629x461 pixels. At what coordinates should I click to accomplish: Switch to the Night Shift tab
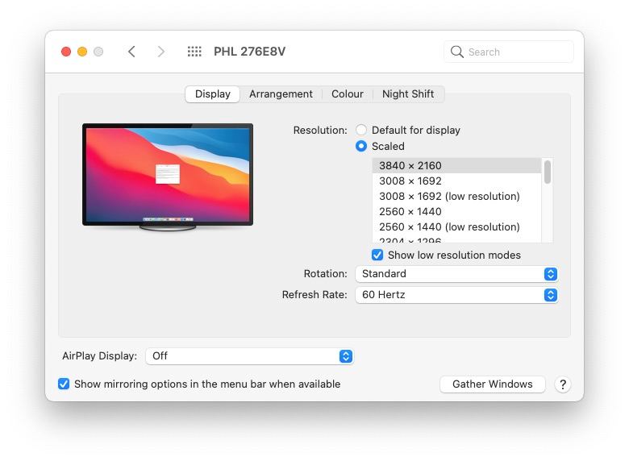(x=407, y=94)
